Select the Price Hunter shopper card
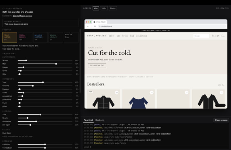The height and width of the screenshot is (150, 231). pyautogui.click(x=9, y=38)
